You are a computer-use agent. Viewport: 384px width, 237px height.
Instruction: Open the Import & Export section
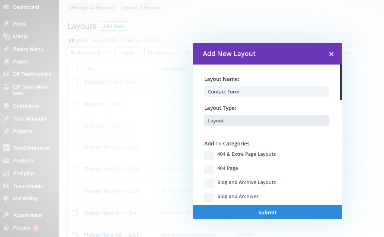tap(141, 7)
